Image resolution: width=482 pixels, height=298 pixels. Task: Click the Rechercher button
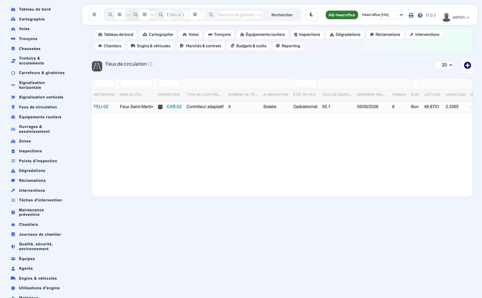(282, 15)
